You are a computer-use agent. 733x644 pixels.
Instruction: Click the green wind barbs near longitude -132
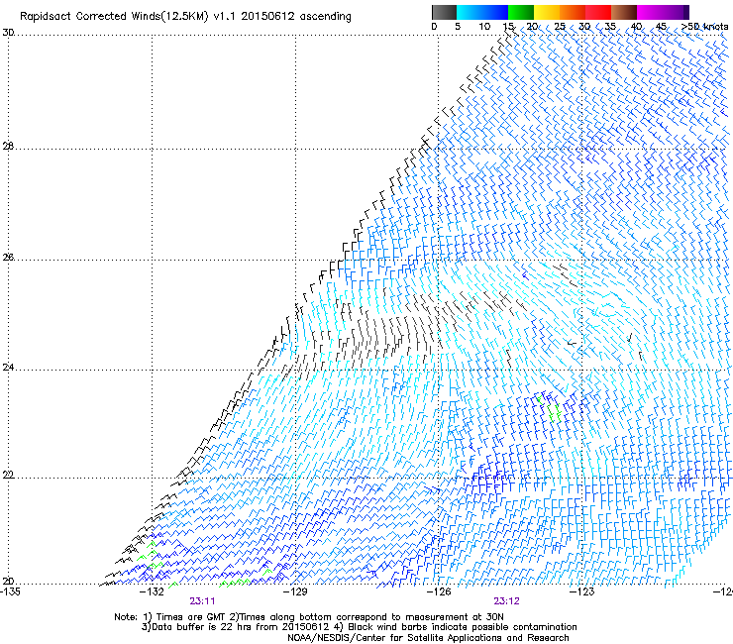150,556
